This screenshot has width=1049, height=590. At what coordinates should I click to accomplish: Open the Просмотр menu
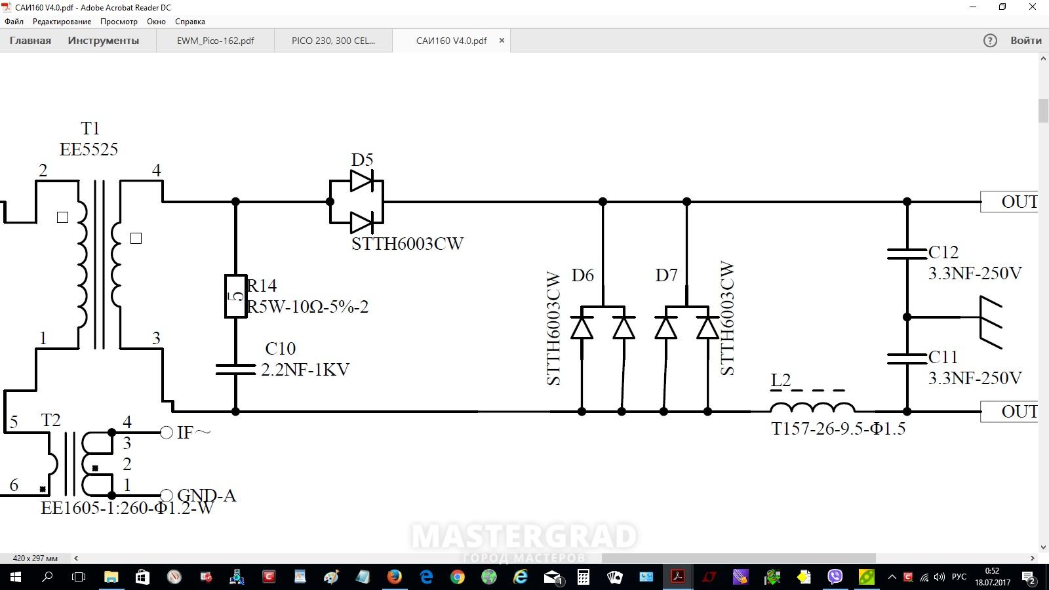[x=119, y=22]
